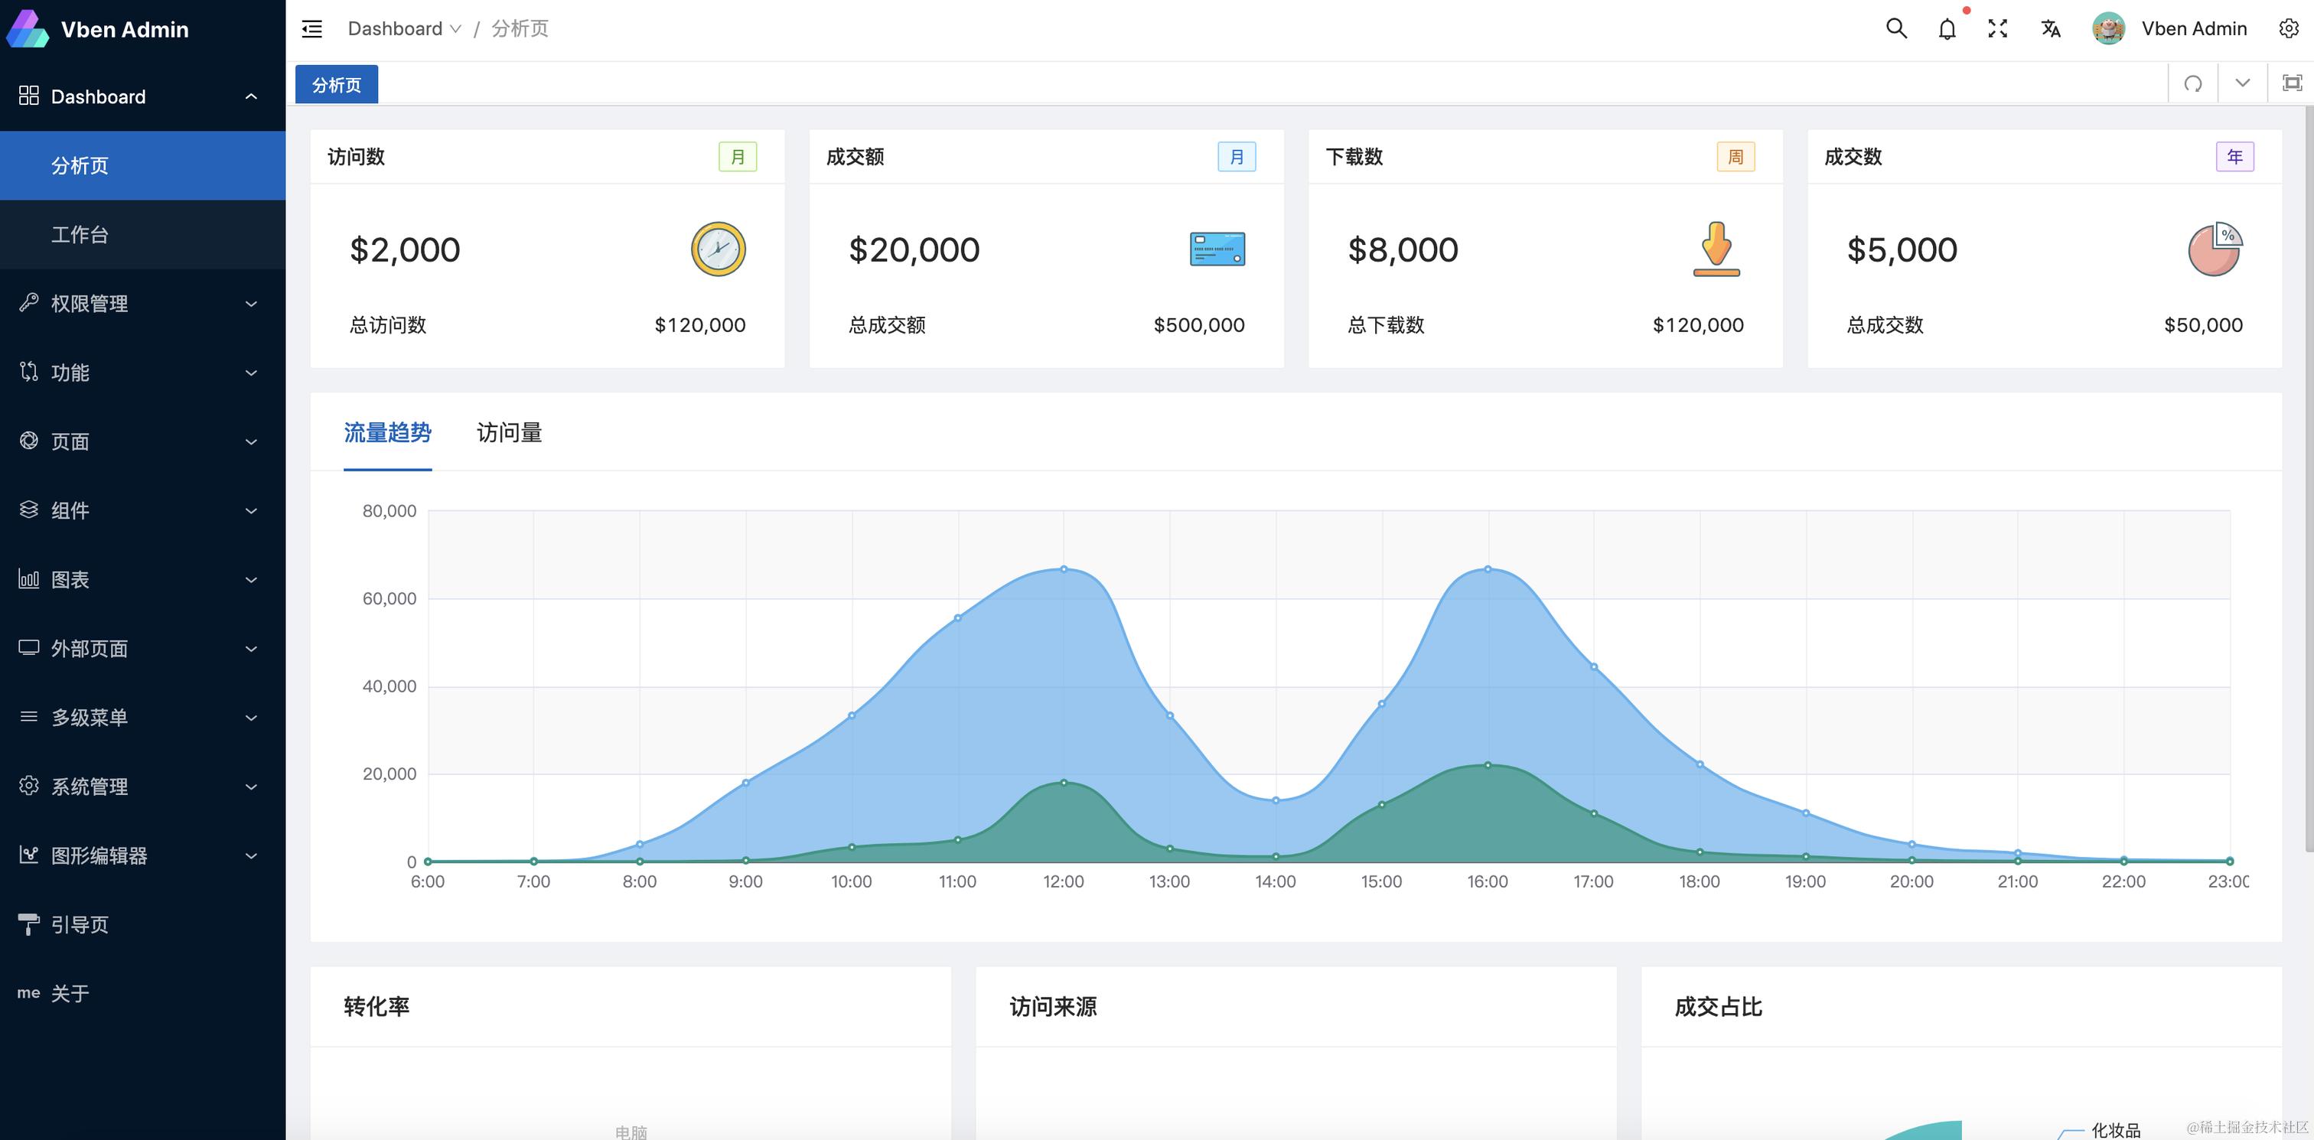The image size is (2314, 1140).
Task: Select 工作台 in the sidebar
Action: click(x=79, y=234)
